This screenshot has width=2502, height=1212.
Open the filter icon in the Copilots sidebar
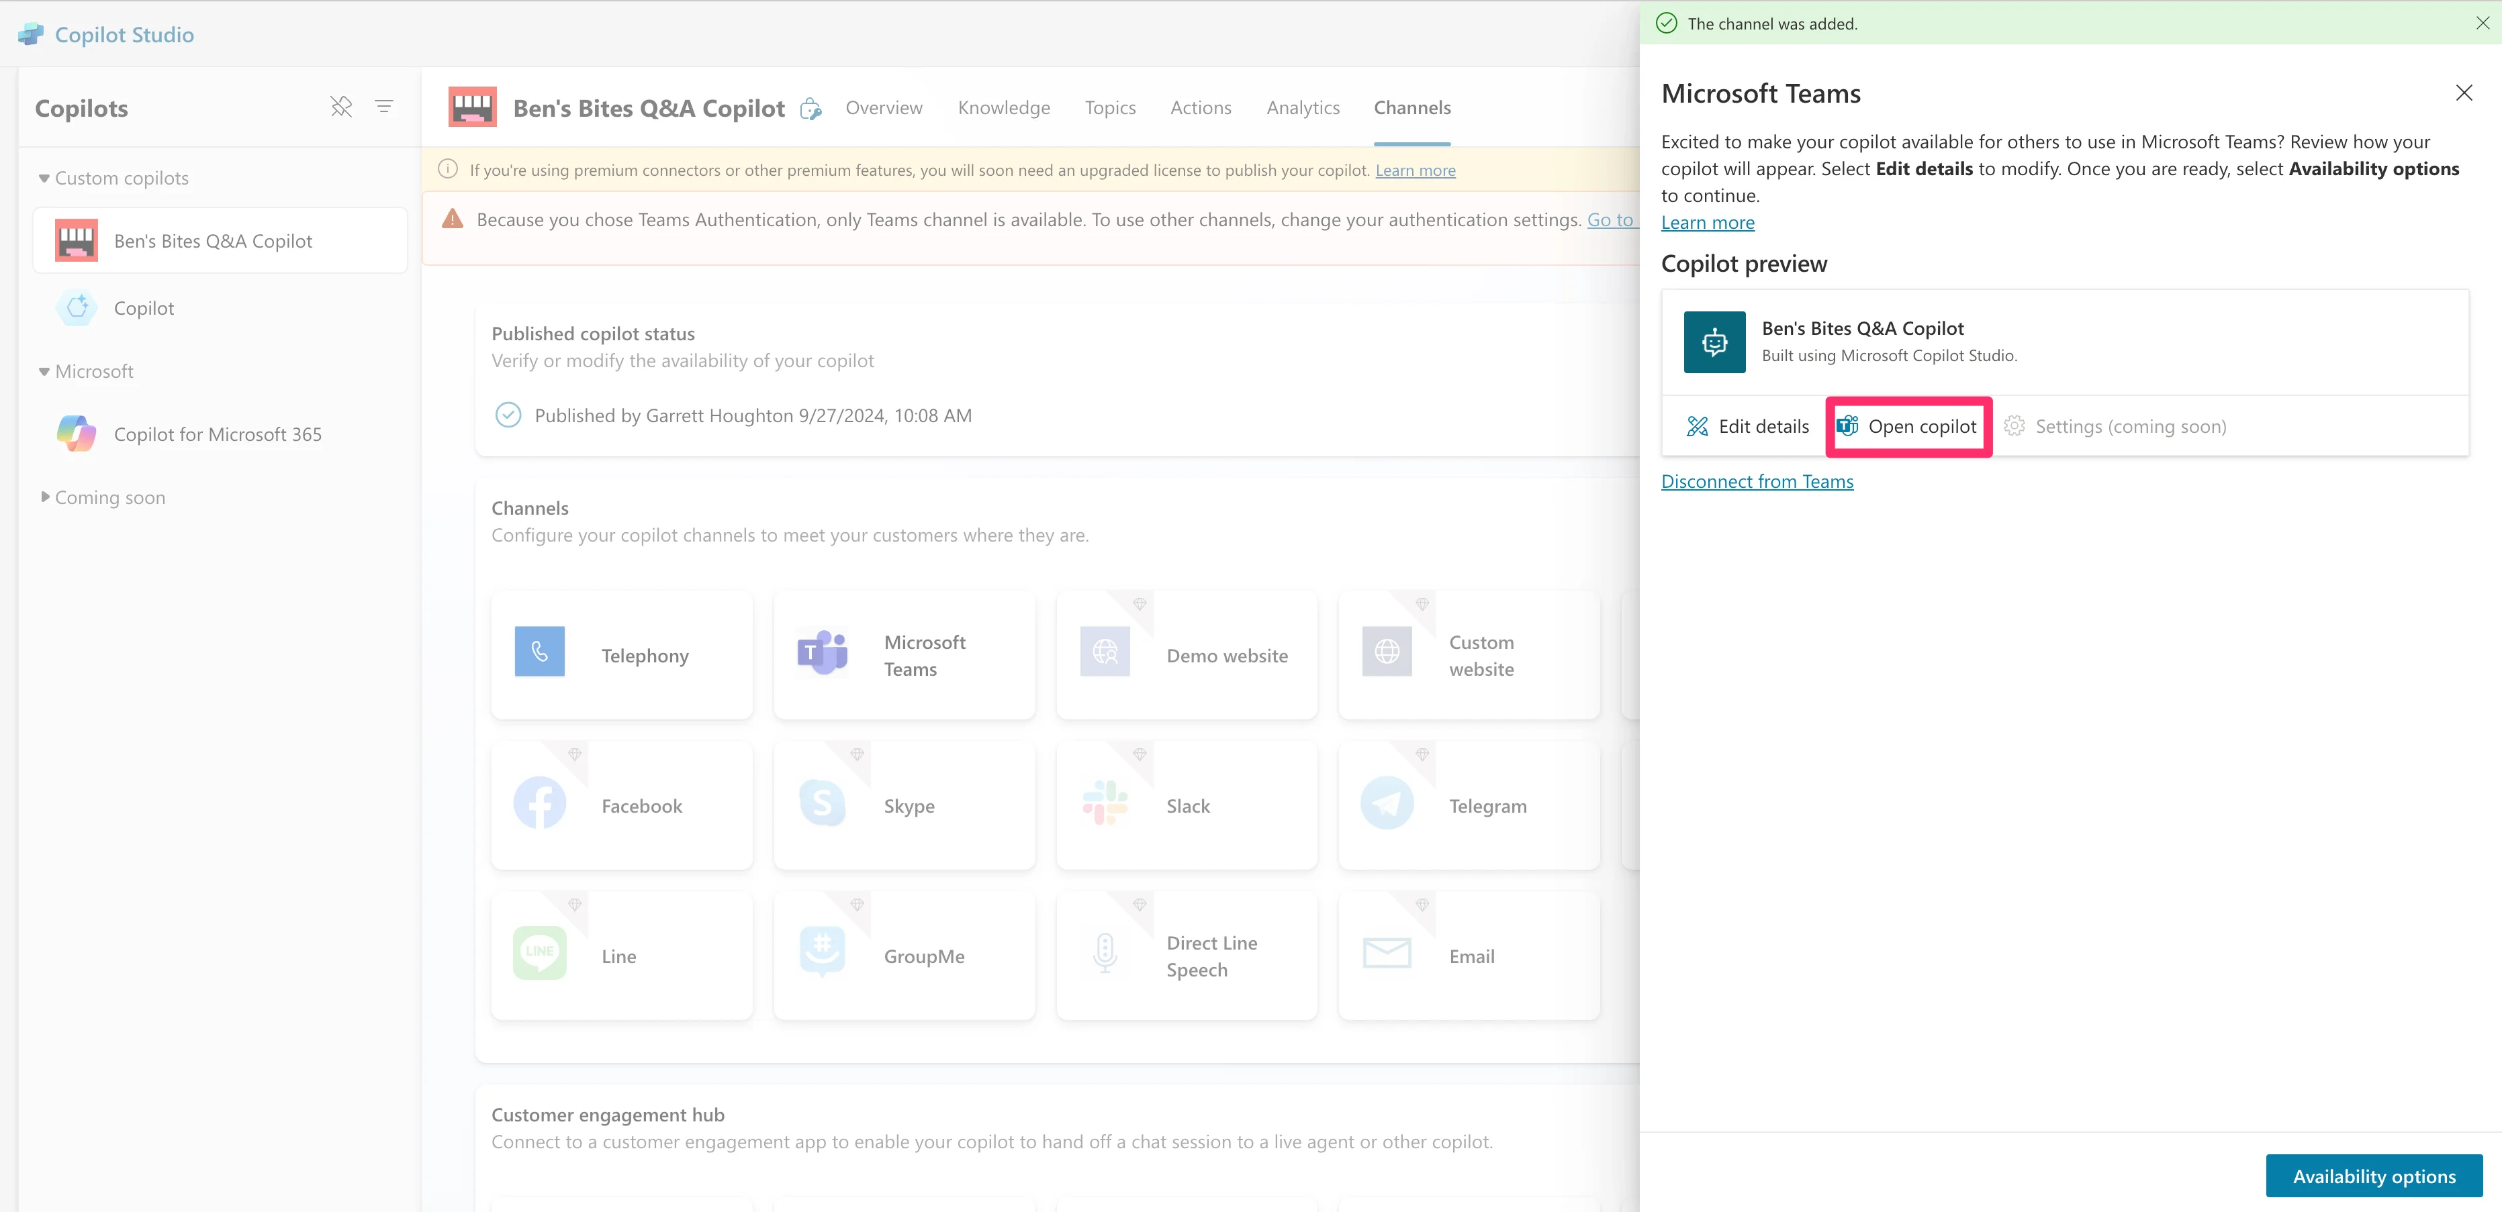385,107
